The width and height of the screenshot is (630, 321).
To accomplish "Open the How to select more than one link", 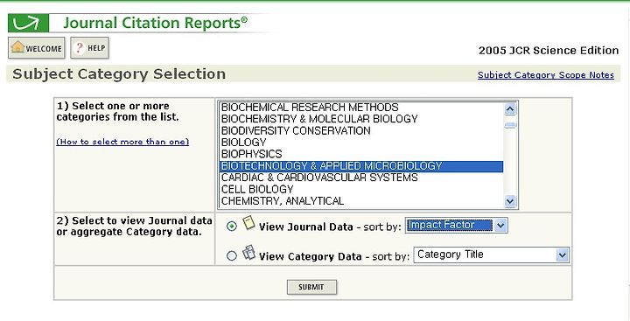I will (x=122, y=142).
